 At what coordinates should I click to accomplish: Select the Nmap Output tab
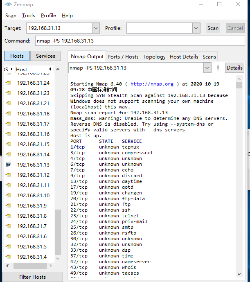pos(87,56)
